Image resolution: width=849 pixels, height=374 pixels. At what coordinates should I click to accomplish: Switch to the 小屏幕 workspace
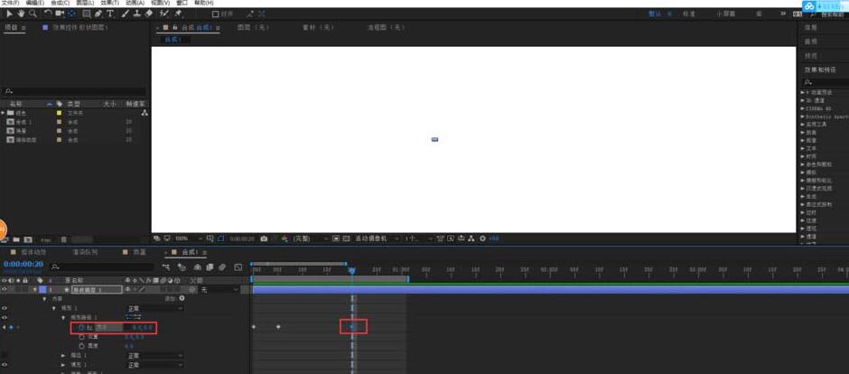tap(725, 14)
